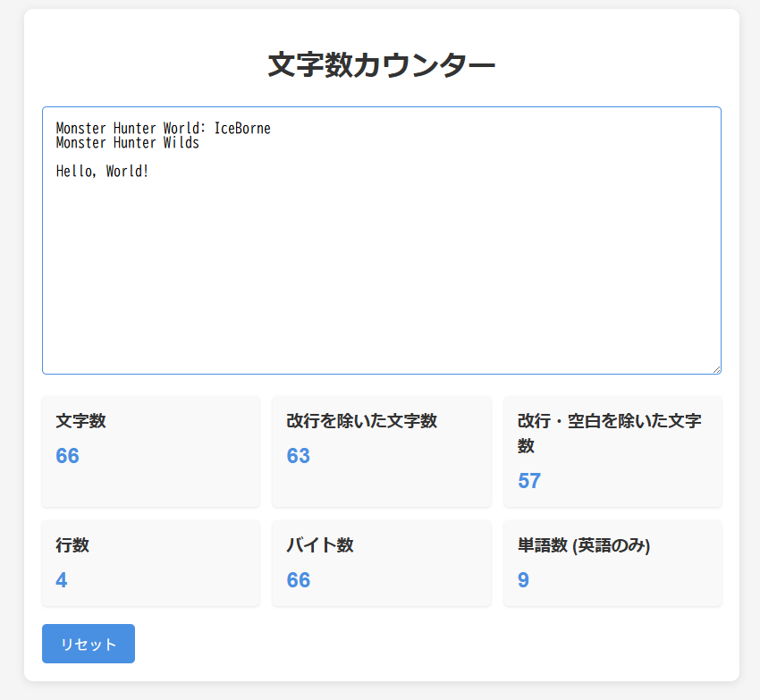Click the line 'Monster Hunter World: IceBorne'
760x700 pixels.
point(164,128)
